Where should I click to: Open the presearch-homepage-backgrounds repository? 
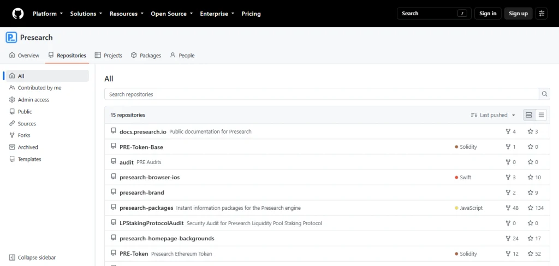167,239
